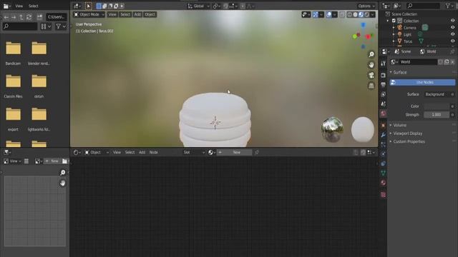Open the node editor Node menu
Screen dimensions: 458x257
(x=154, y=152)
